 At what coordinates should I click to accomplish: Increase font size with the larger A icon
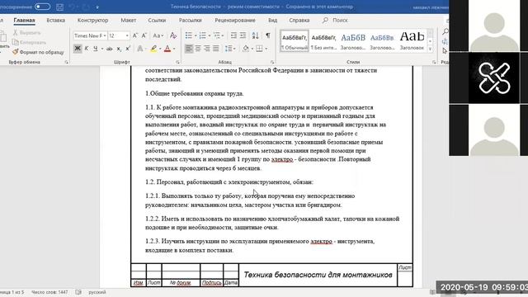(x=135, y=35)
